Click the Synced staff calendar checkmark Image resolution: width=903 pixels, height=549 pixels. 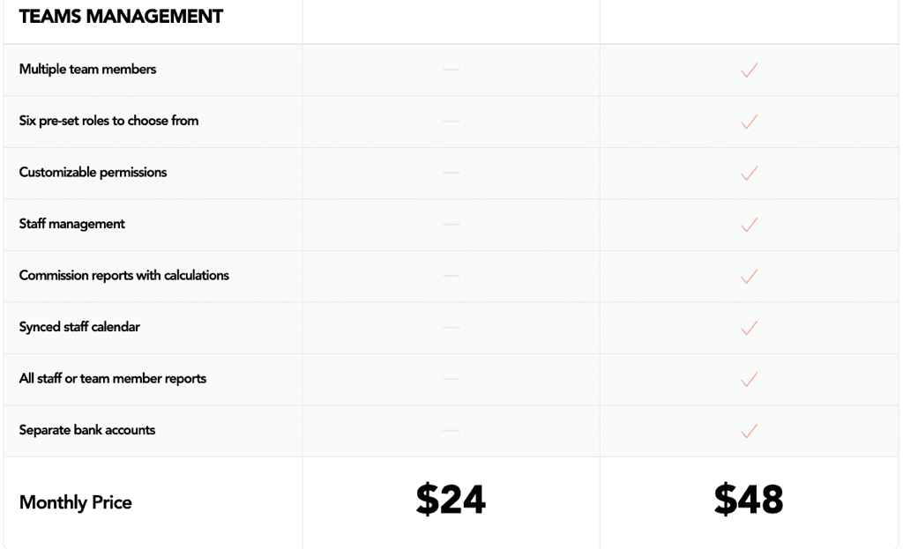[x=750, y=328]
